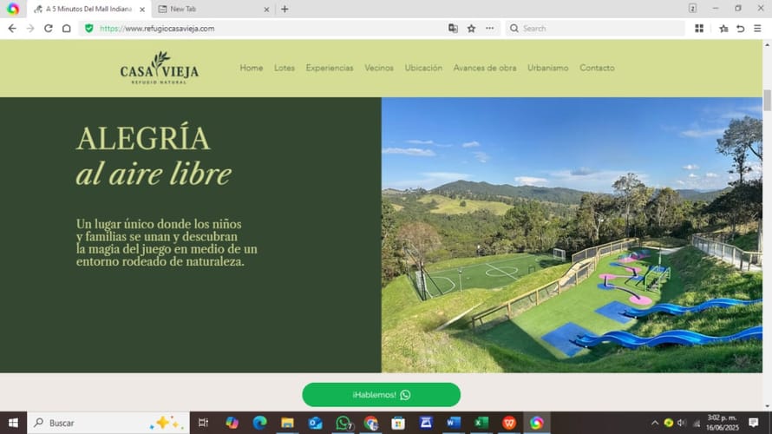Select the A 5 Minutos Del Mall Indiana tab
This screenshot has width=772, height=434.
(x=88, y=9)
